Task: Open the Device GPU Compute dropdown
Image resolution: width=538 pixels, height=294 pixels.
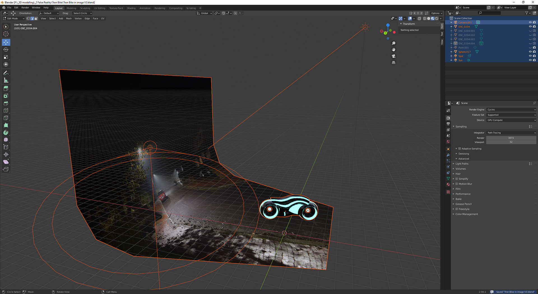Action: tap(511, 120)
